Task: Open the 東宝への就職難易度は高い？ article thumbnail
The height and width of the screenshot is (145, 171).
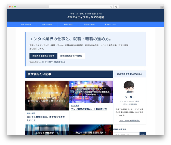Action: [91, 130]
